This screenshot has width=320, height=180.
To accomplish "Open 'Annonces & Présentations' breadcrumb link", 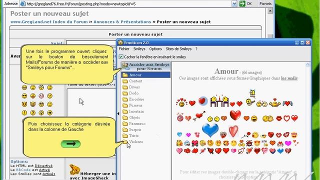I will click(122, 22).
